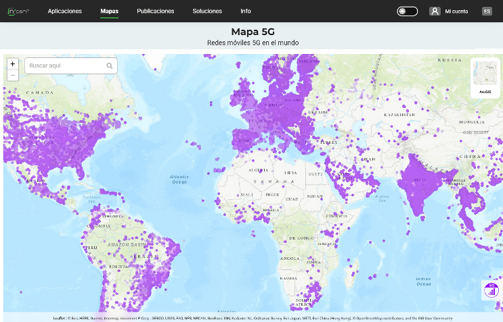Click the account avatar icon
This screenshot has width=503, height=322.
click(435, 11)
